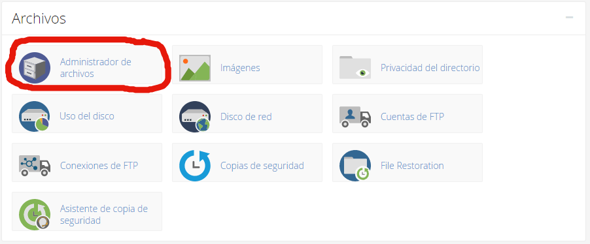Open the Privacidad del directorio link

click(x=430, y=68)
